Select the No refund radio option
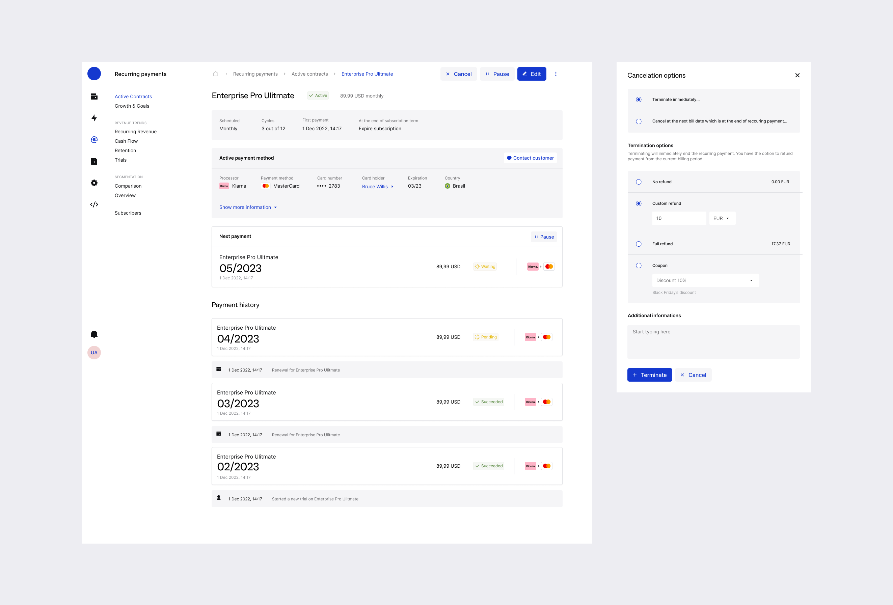The image size is (893, 605). click(x=638, y=182)
